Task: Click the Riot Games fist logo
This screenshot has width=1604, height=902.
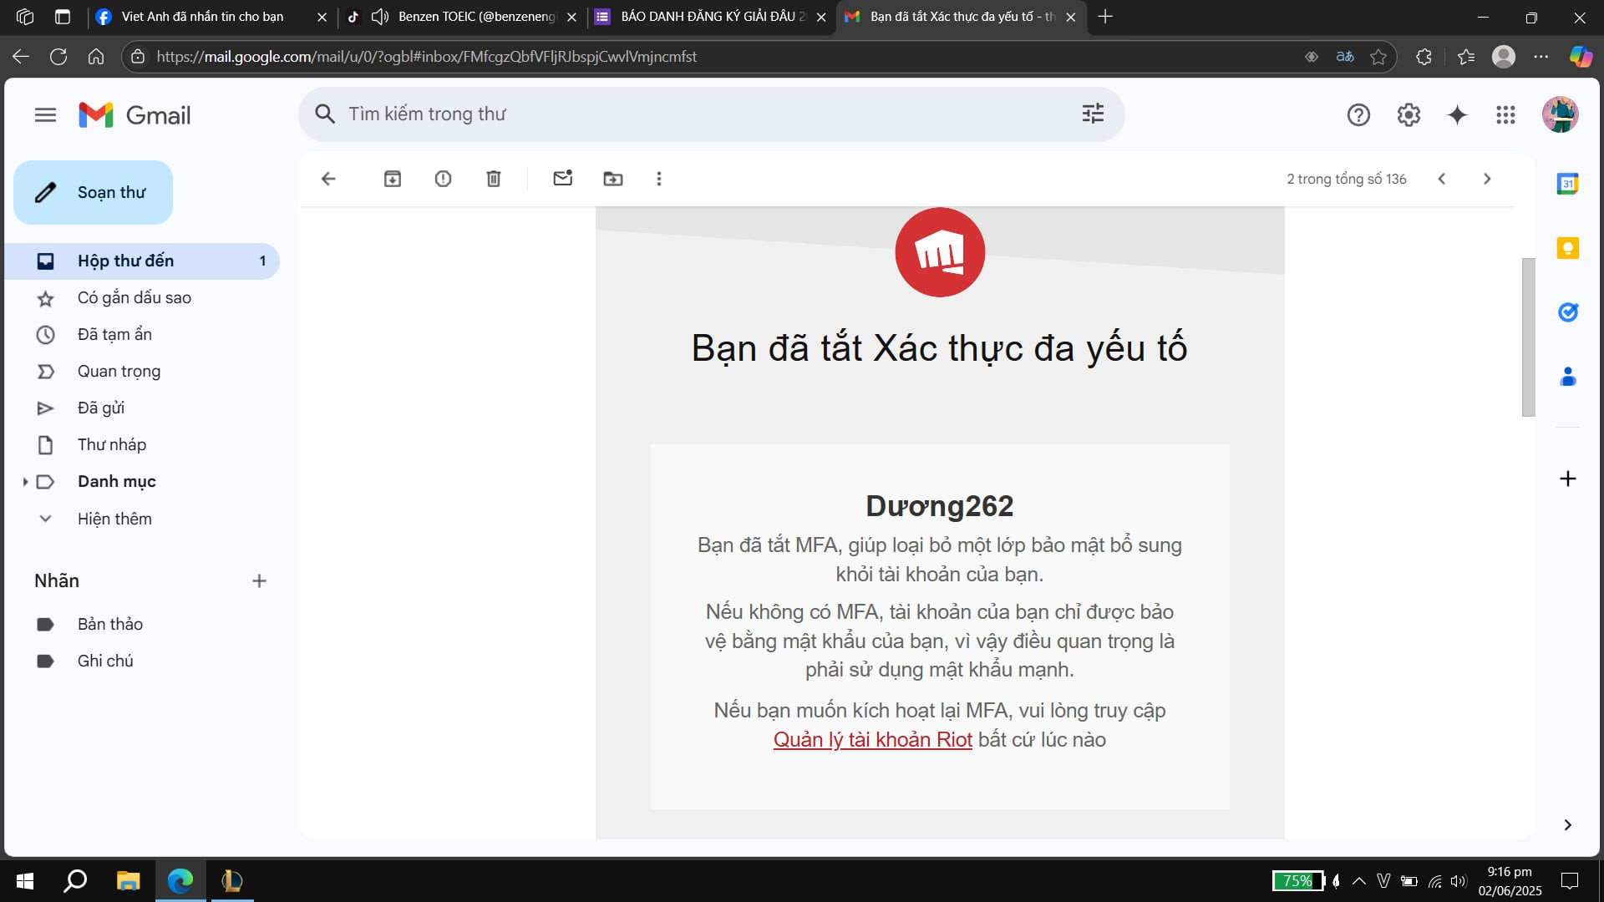Action: tap(940, 252)
